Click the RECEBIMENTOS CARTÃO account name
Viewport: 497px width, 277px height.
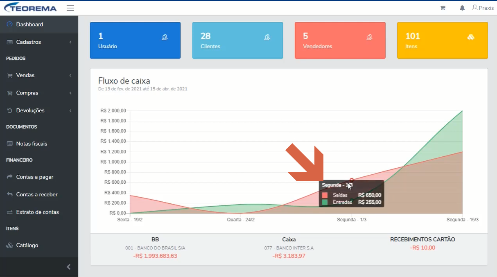(422, 239)
